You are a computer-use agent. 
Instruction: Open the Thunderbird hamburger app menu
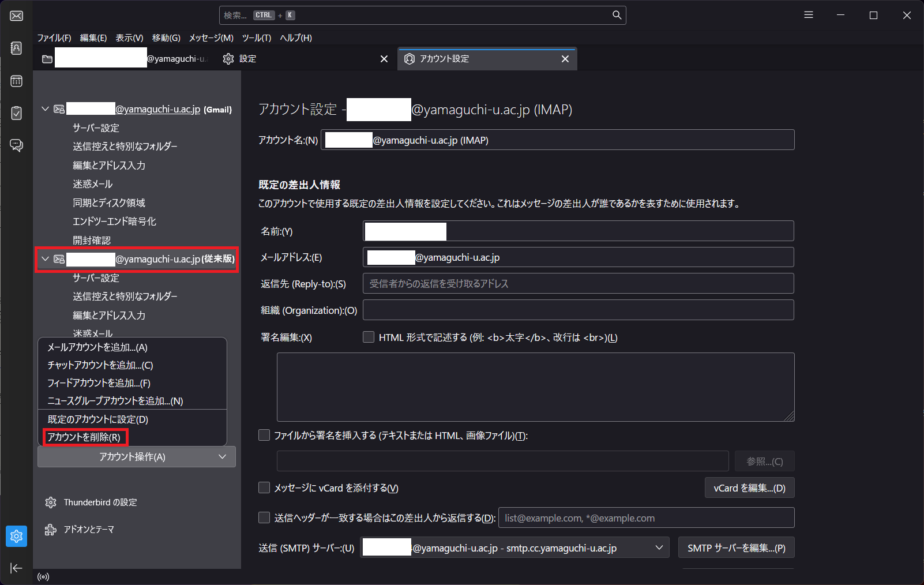[x=809, y=15]
